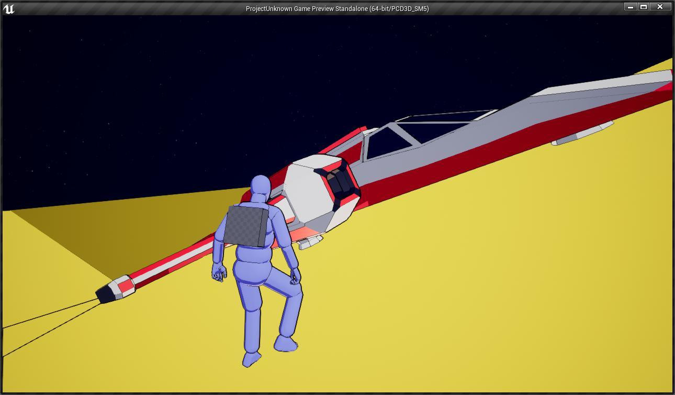The width and height of the screenshot is (675, 395).
Task: Click the Unreal Engine logo icon
Action: 9,8
